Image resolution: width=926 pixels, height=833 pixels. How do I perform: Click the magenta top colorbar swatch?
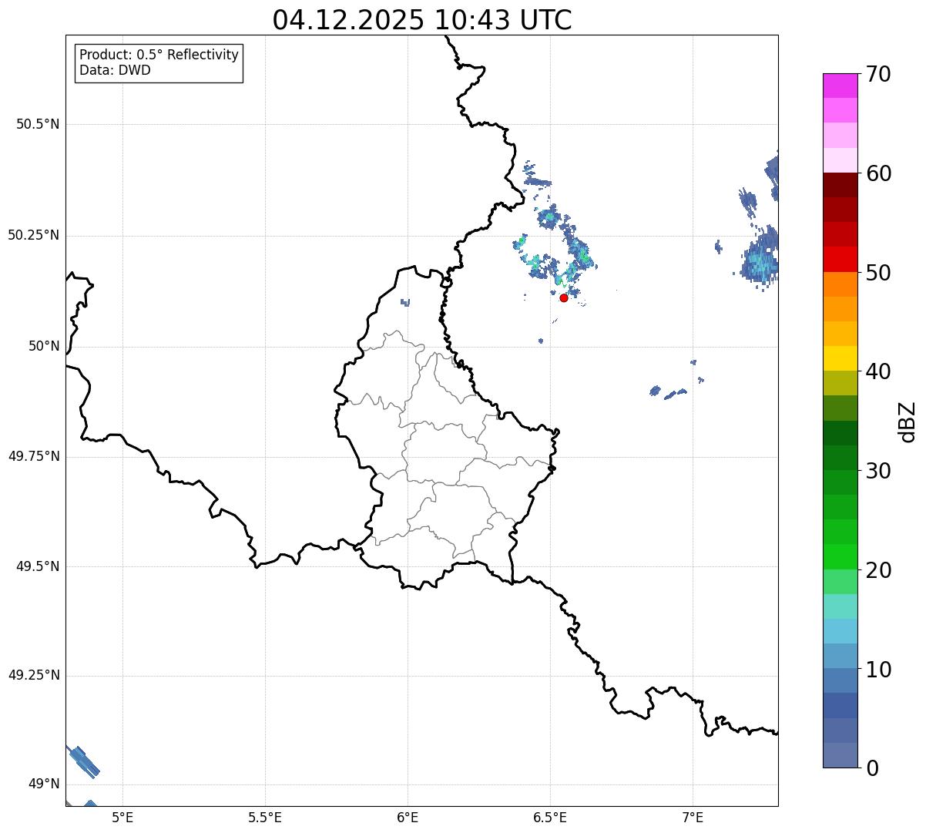tap(840, 86)
